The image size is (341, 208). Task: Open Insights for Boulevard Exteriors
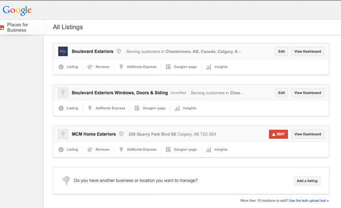(221, 67)
